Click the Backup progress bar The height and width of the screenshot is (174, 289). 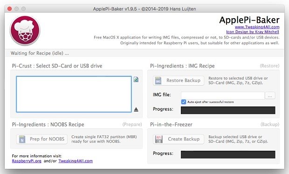228,154
